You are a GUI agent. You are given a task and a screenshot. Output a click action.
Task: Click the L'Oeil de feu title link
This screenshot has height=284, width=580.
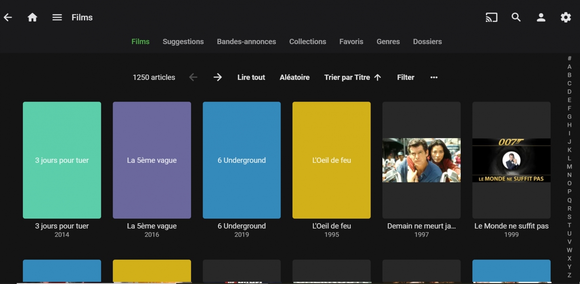[x=331, y=226]
